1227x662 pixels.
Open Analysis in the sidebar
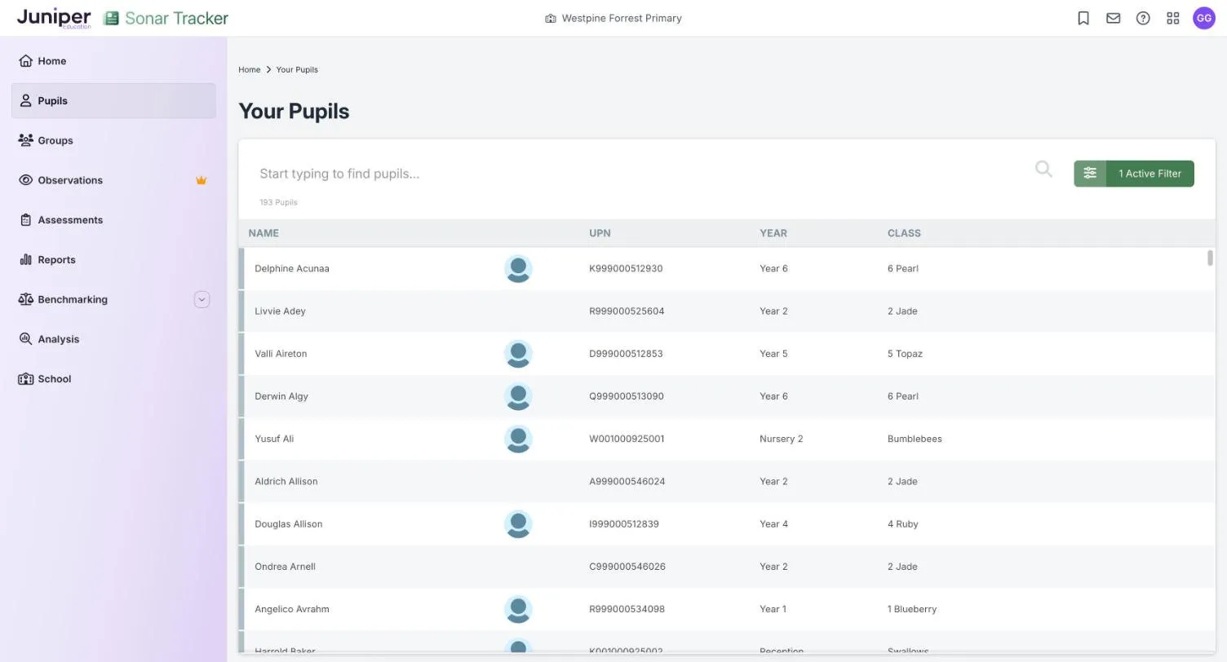tap(113, 339)
